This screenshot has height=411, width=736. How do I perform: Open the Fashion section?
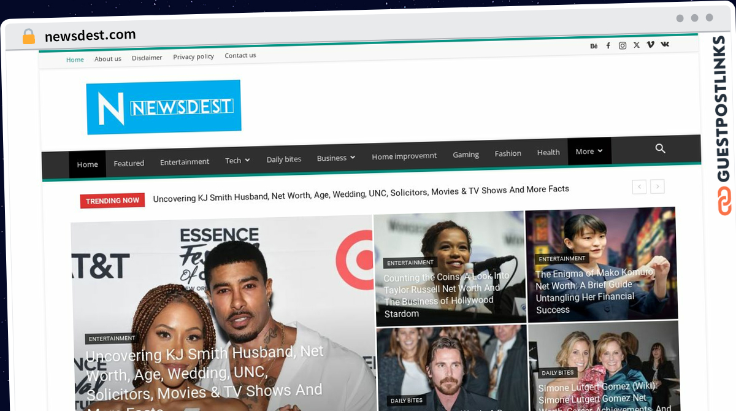508,153
